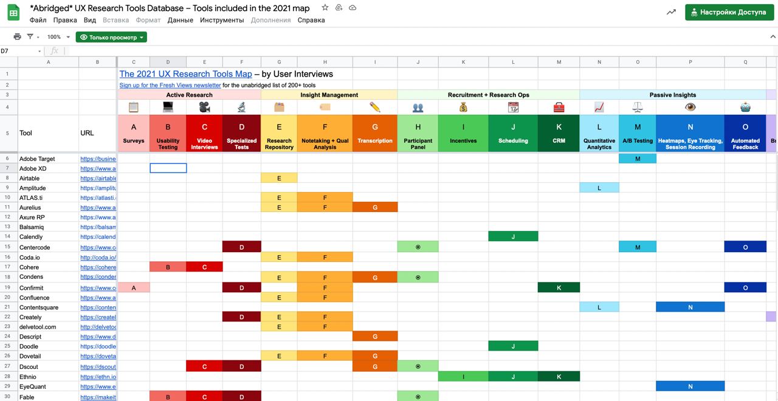778x401 pixels.
Task: Click the Condens participant panel radio mark
Action: [x=418, y=277]
